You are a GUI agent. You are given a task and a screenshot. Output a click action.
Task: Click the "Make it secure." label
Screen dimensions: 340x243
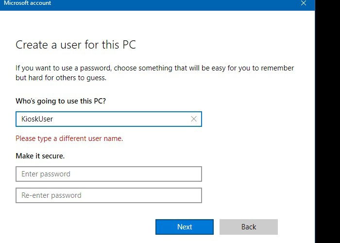point(40,156)
